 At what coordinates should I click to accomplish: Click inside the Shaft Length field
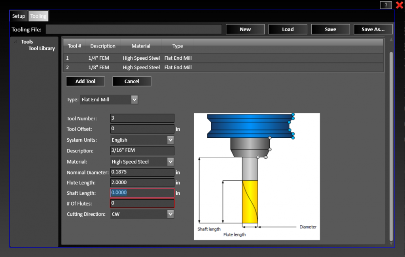(x=141, y=193)
